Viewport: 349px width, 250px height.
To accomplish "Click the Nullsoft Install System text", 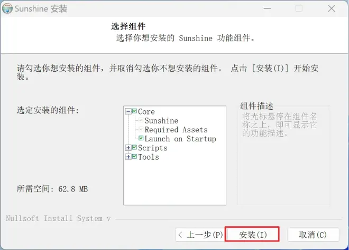I will click(x=58, y=218).
